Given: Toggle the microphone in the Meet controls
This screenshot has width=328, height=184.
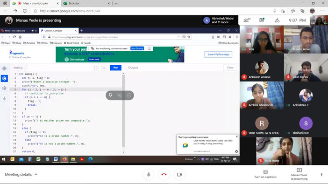Looking at the screenshot, I should [149, 174].
